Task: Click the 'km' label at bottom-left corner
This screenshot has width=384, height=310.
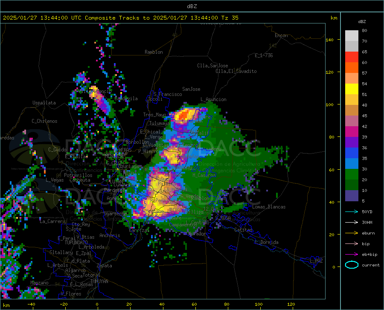Action: (6, 305)
